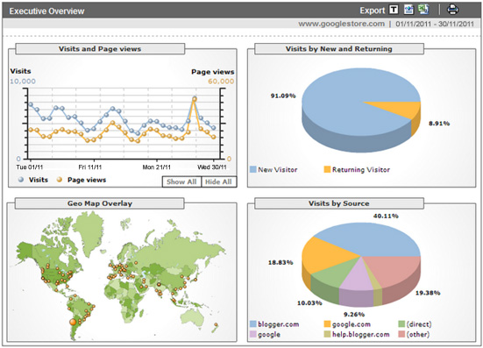Select the (direct) legend entry
This screenshot has height=348, width=483.
(x=415, y=324)
